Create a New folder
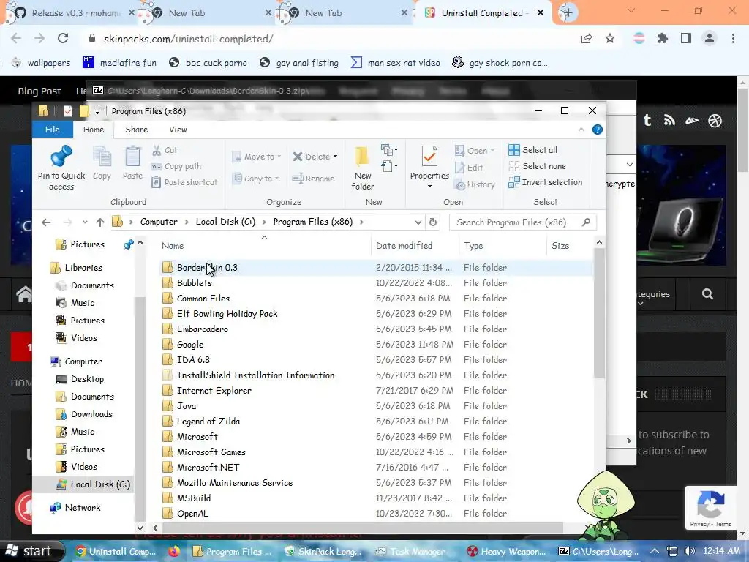 click(x=363, y=168)
